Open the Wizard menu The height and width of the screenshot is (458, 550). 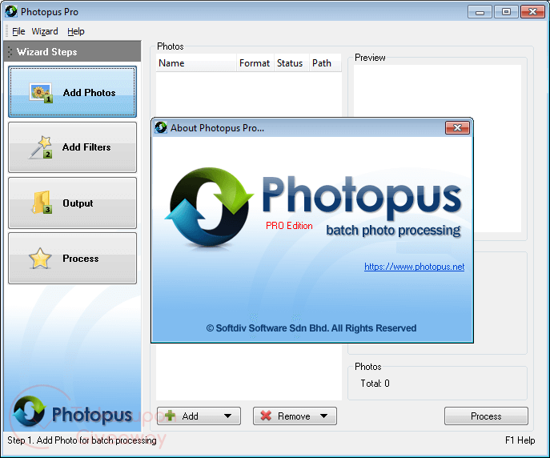45,31
